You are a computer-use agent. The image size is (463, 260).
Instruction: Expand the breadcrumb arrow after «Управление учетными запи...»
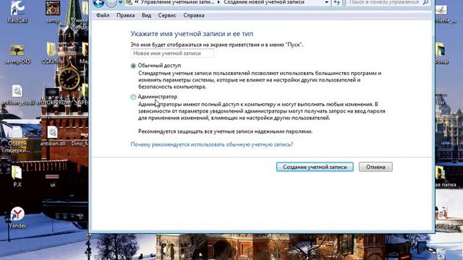point(218,2)
